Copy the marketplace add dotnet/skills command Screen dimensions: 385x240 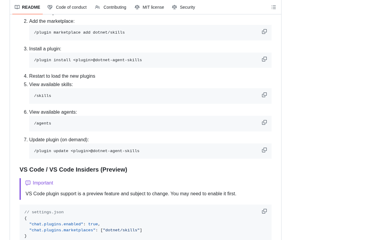(264, 32)
